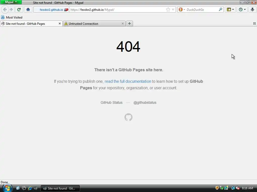Image resolution: width=257 pixels, height=192 pixels.
Task: Select the Site not found · GitHub Pages tab
Action: coord(31,24)
